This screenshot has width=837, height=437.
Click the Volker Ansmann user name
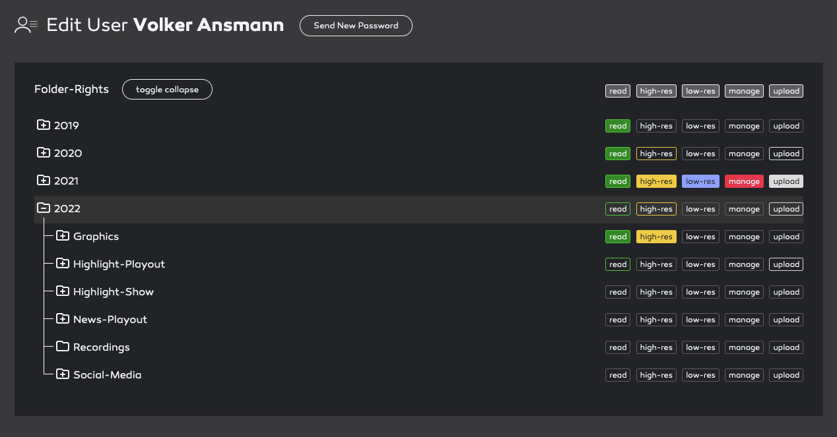pyautogui.click(x=209, y=25)
